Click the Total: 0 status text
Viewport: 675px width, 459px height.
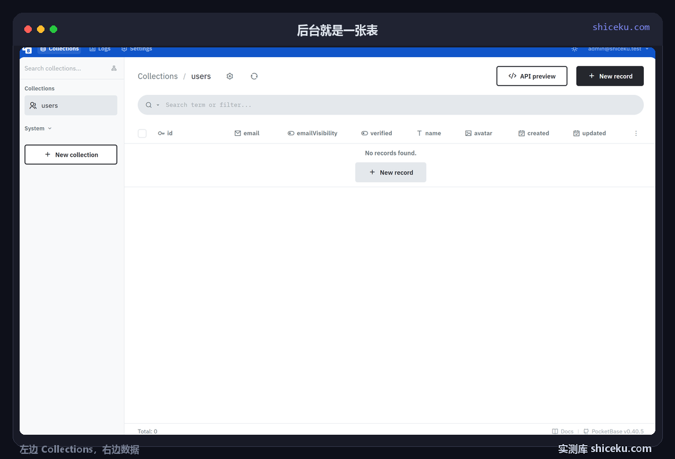tap(147, 431)
